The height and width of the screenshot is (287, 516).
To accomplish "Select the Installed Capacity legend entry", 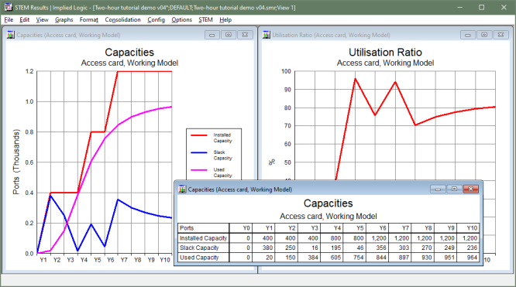I will point(212,138).
